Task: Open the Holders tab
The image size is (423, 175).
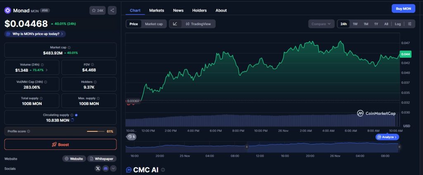Action: 200,10
